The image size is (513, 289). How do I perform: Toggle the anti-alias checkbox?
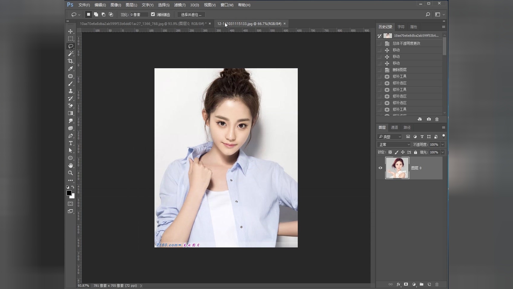coord(153,14)
